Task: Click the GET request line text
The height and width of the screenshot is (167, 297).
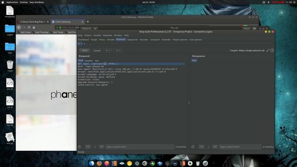Action: click(x=98, y=64)
